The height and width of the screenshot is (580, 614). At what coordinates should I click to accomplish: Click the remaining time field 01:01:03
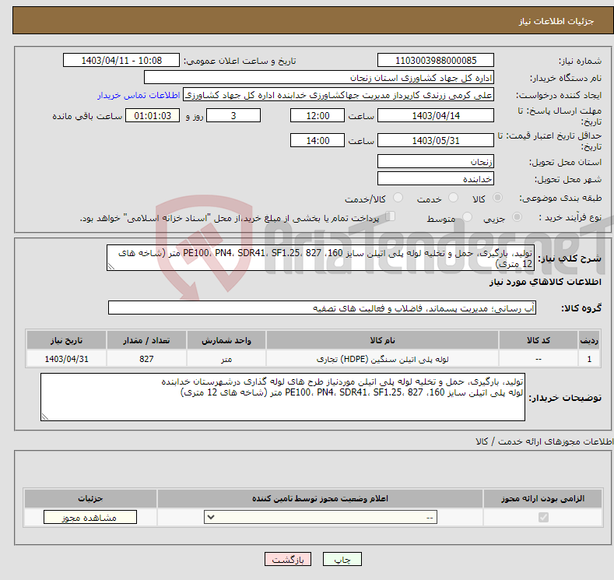pyautogui.click(x=153, y=115)
